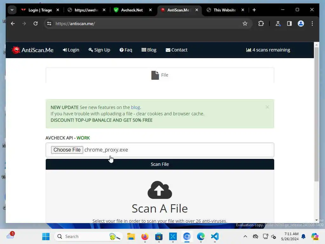
Task: Open File Explorer from taskbar
Action: point(131,236)
